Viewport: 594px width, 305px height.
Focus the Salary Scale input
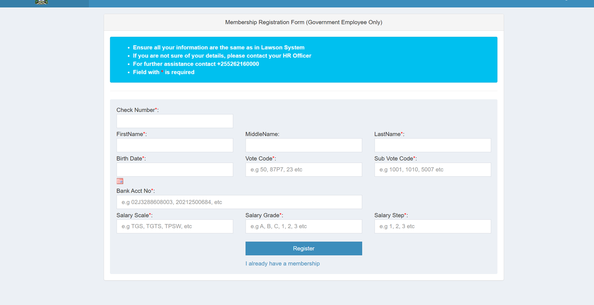pos(174,226)
